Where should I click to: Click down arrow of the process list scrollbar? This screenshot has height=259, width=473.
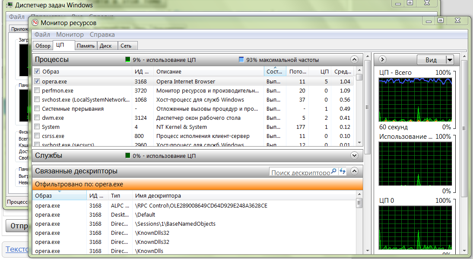click(x=359, y=143)
